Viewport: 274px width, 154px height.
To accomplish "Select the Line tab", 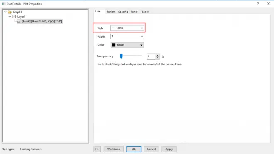I will point(98,11).
